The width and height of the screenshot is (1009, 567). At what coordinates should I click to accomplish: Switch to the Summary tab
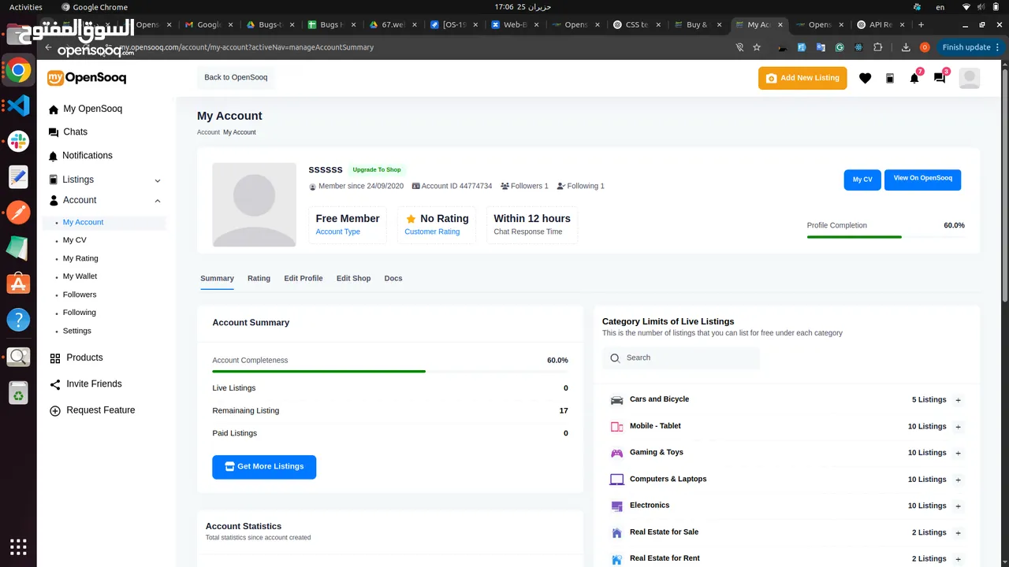point(217,278)
